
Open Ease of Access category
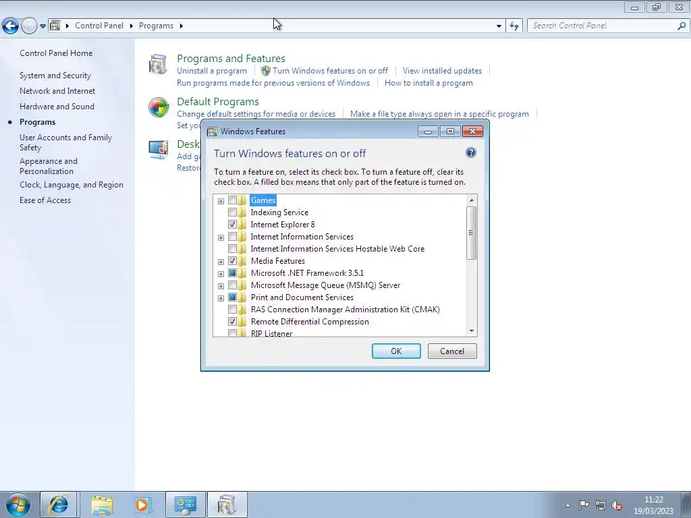tap(45, 200)
